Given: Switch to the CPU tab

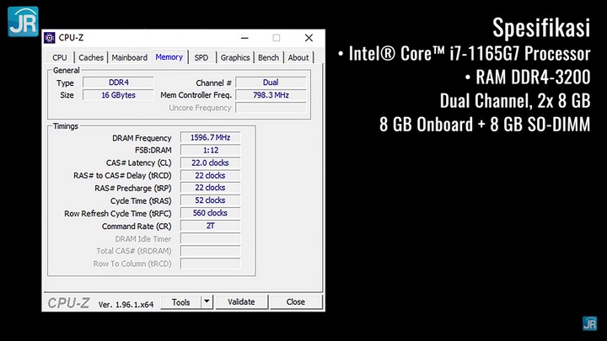Looking at the screenshot, I should 60,58.
